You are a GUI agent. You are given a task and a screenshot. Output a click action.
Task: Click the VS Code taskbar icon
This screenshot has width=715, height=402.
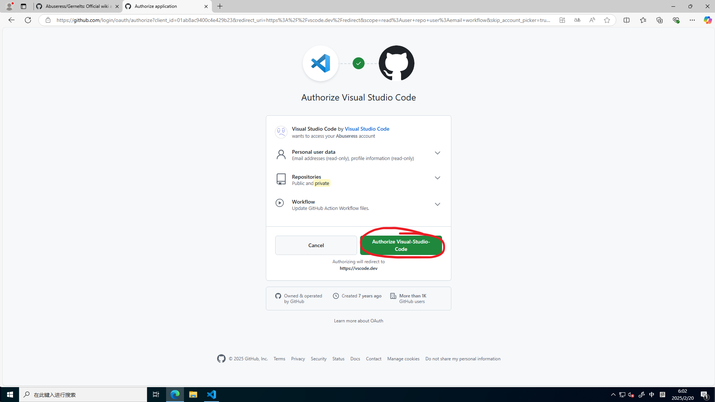[x=212, y=394]
